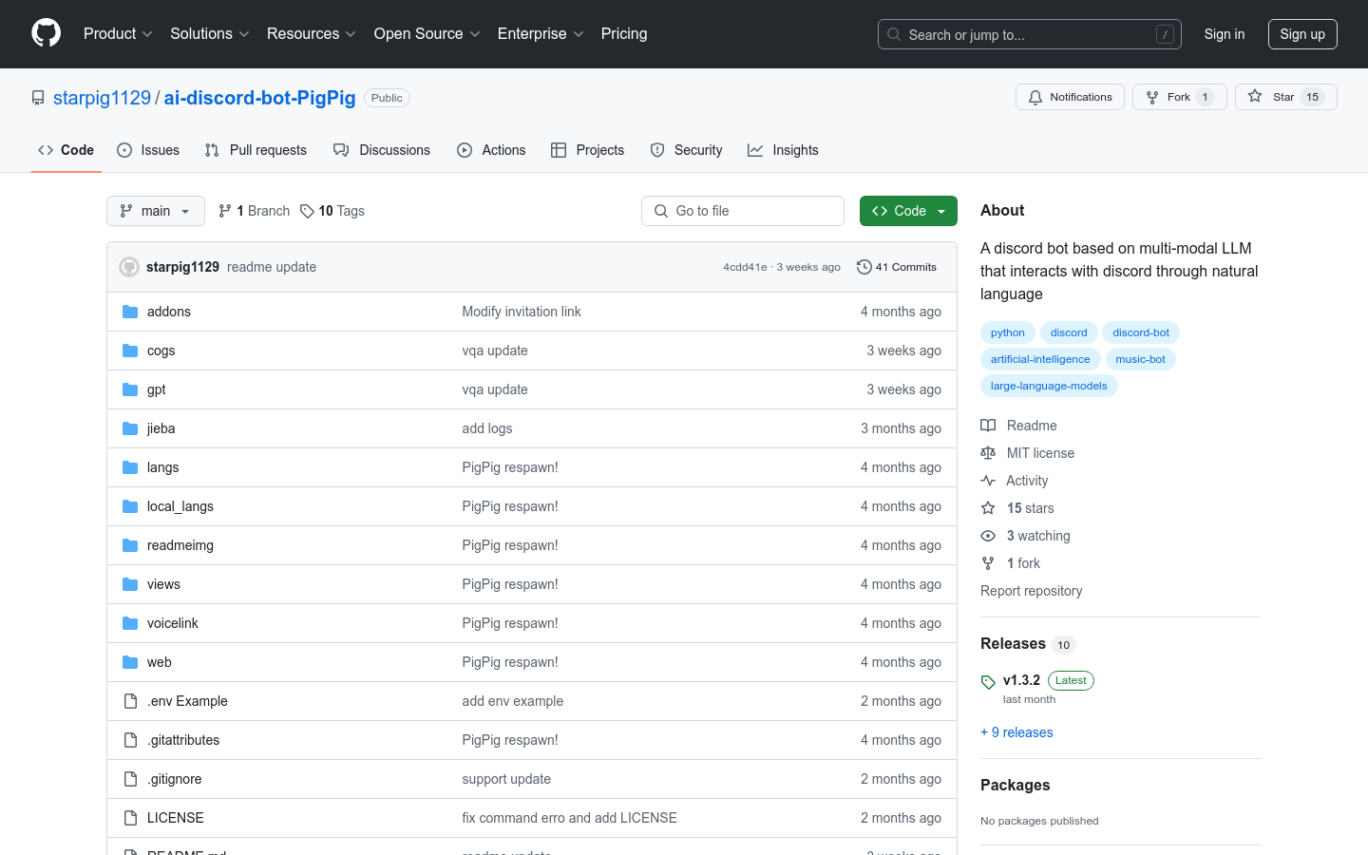Open the Pricing link
Screen dimensions: 1368x855
(x=624, y=33)
